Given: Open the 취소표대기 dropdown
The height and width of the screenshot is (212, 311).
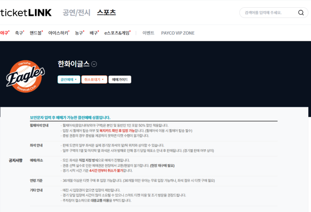Looking at the screenshot, I should coord(94,80).
